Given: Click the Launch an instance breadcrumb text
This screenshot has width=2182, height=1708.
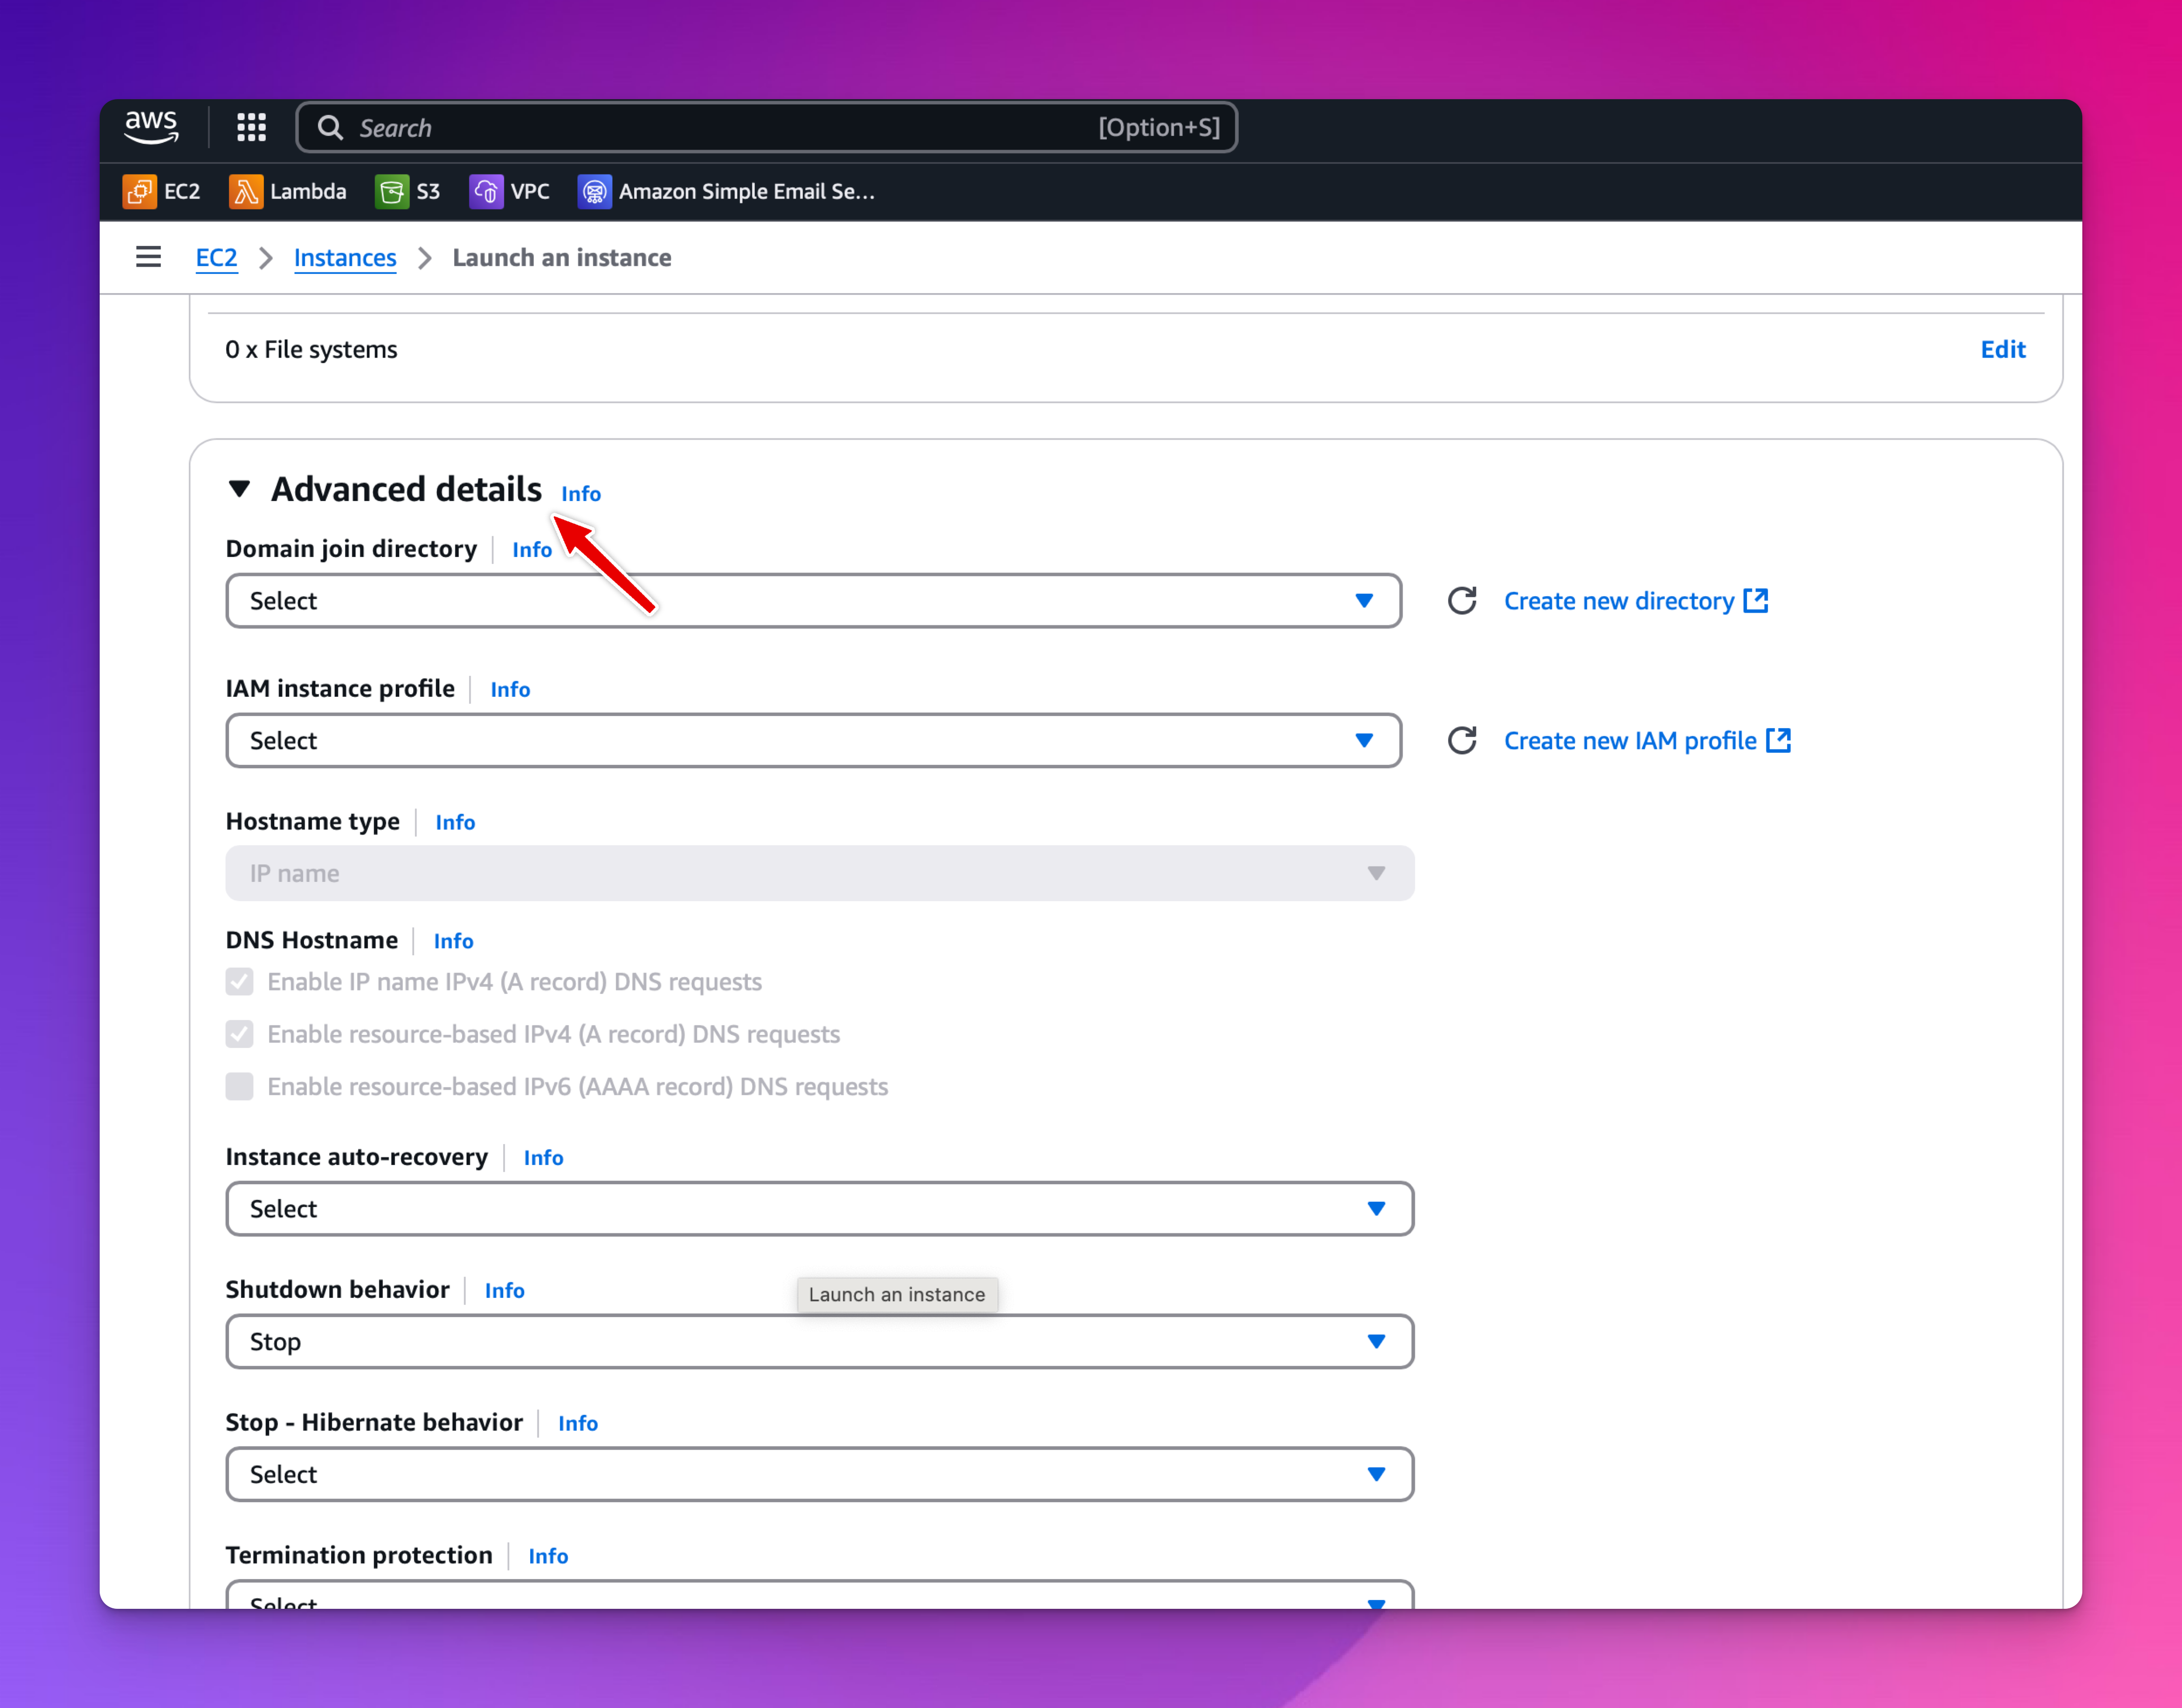Looking at the screenshot, I should [562, 258].
